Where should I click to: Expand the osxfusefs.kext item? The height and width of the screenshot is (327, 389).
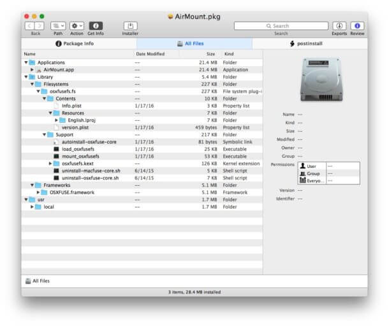pos(50,163)
